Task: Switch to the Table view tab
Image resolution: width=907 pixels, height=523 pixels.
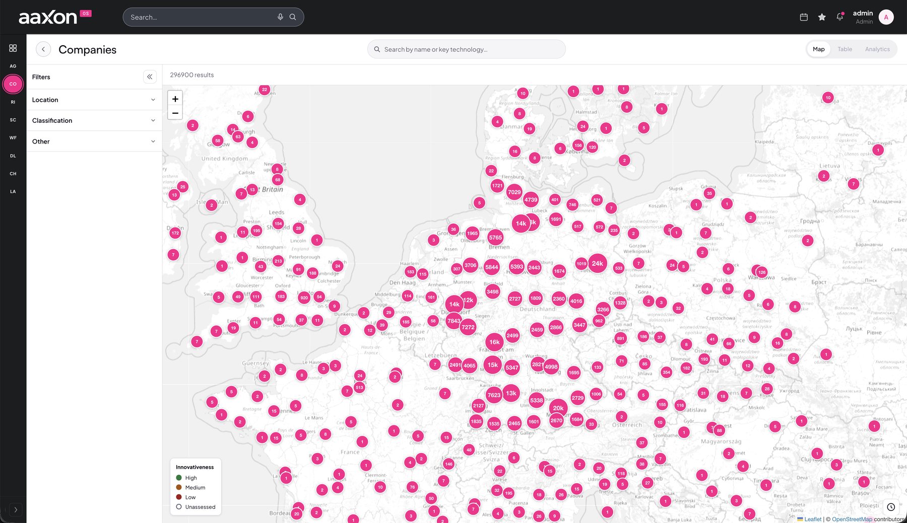Action: tap(845, 49)
